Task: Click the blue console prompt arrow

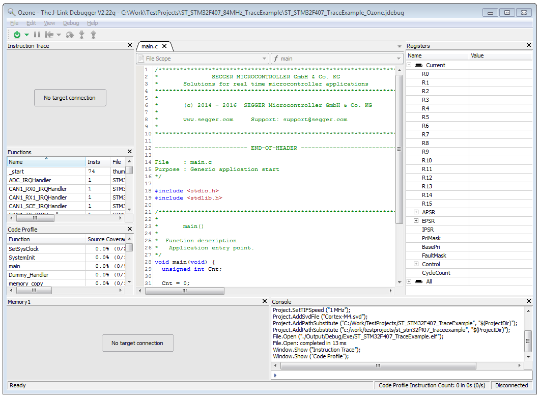Action: [275, 375]
